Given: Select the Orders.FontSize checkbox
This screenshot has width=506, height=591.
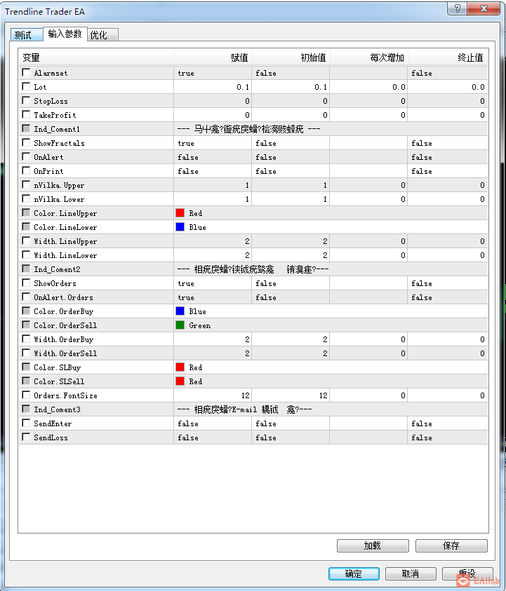Looking at the screenshot, I should (x=26, y=395).
